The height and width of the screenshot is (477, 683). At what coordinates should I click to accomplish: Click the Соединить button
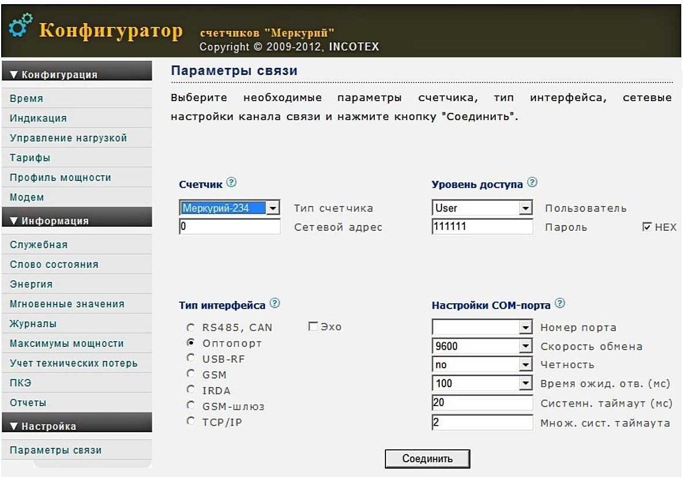point(427,459)
